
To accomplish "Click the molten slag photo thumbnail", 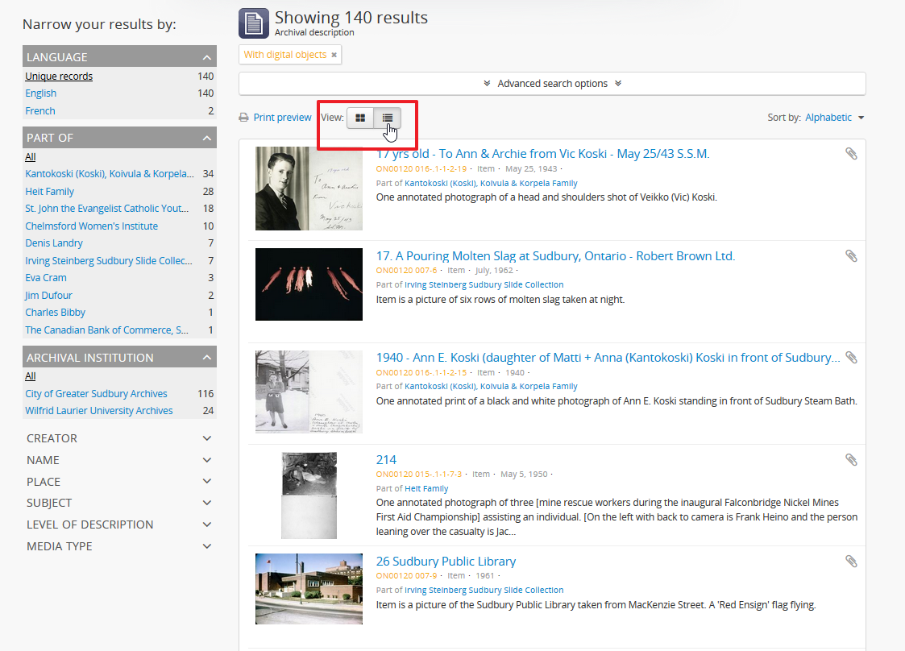I will 309,284.
